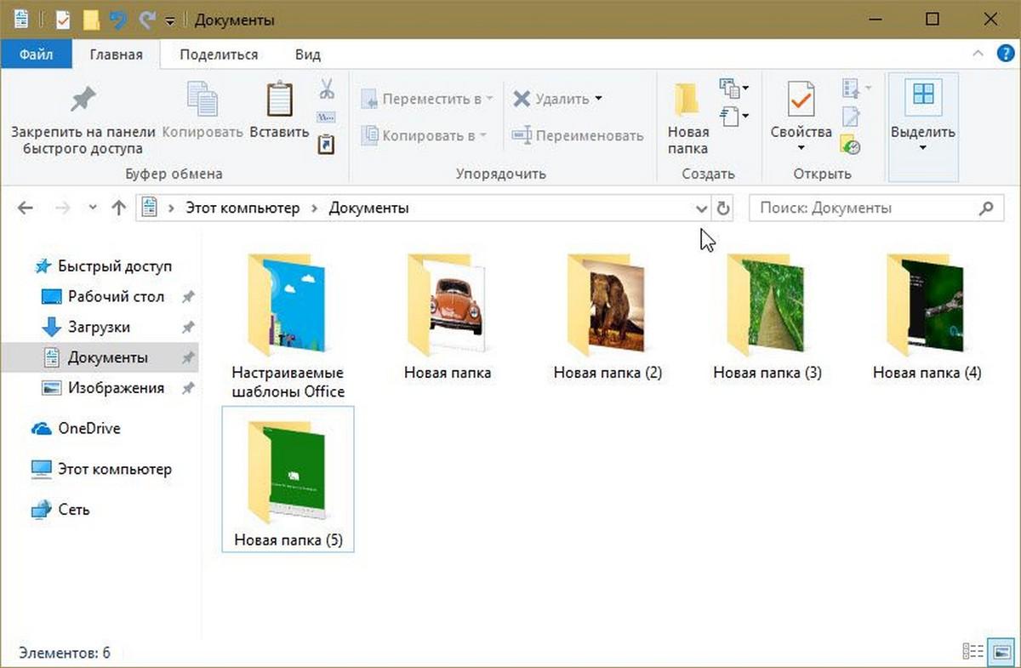Select Этот компьютер in navigation pane
This screenshot has height=668, width=1021.
click(114, 469)
